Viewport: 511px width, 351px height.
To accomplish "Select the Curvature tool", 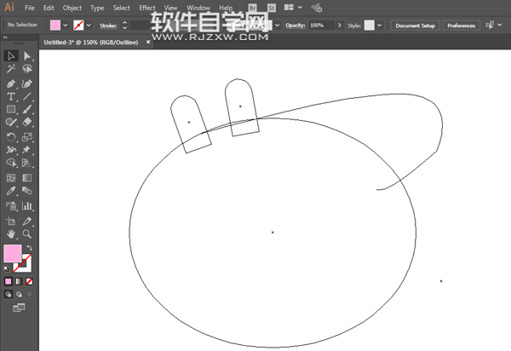I will [x=27, y=83].
